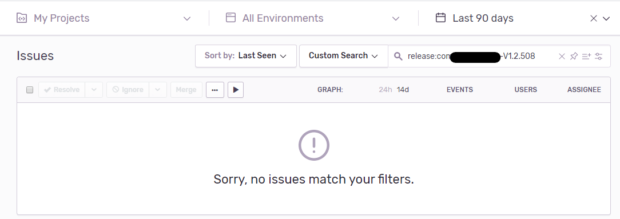Image resolution: width=620 pixels, height=219 pixels.
Task: Click the calendar icon beside Last 90 days
Action: [440, 18]
